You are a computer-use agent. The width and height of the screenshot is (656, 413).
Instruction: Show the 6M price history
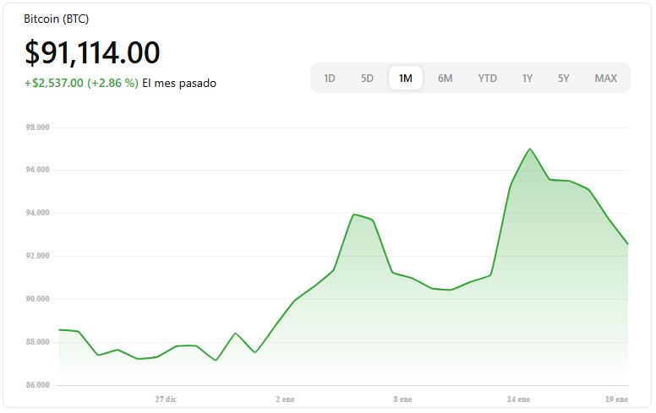pos(445,79)
